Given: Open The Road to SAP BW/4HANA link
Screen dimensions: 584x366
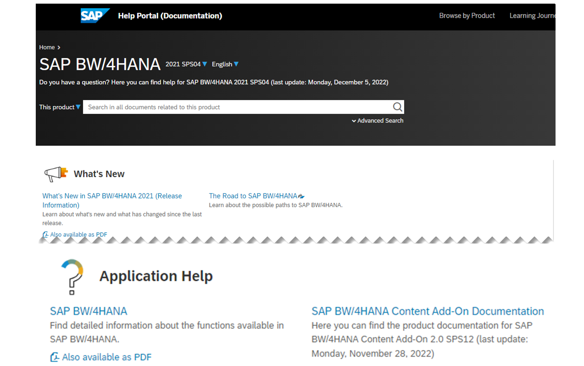Looking at the screenshot, I should pos(253,196).
